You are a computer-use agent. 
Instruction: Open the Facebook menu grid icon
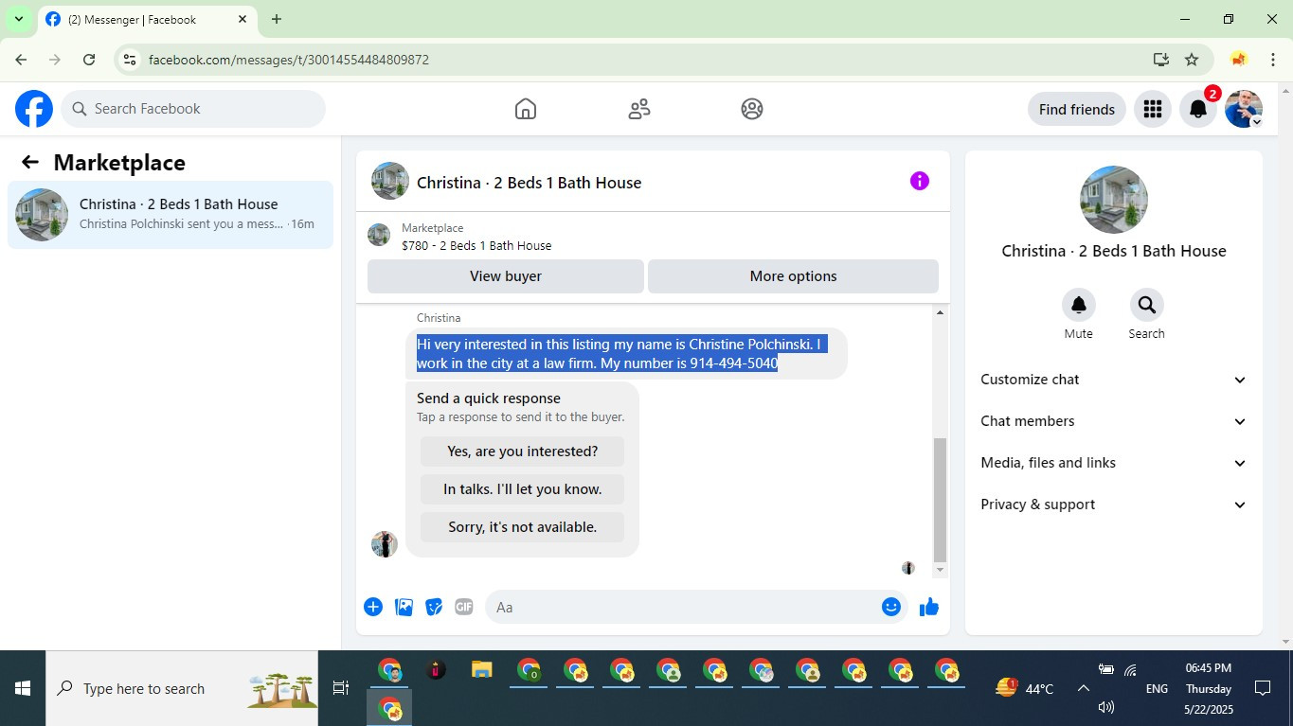point(1153,109)
